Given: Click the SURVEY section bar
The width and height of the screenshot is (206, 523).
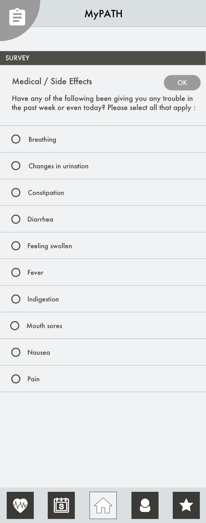Looking at the screenshot, I should click(103, 58).
